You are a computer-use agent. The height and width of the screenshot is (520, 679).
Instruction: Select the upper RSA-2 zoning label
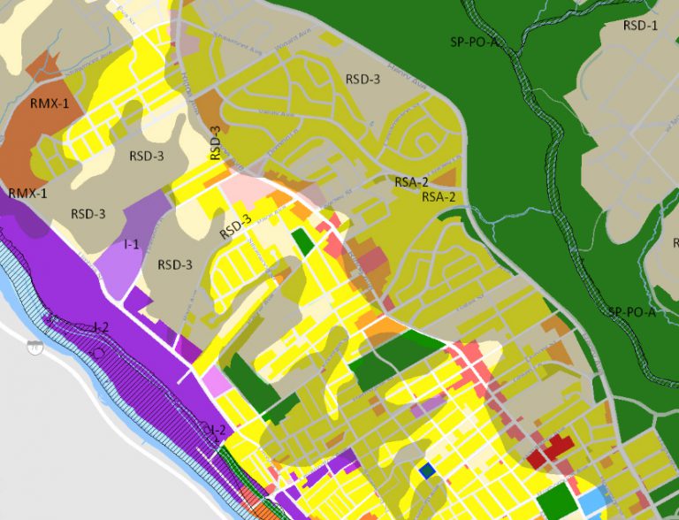[x=412, y=181]
